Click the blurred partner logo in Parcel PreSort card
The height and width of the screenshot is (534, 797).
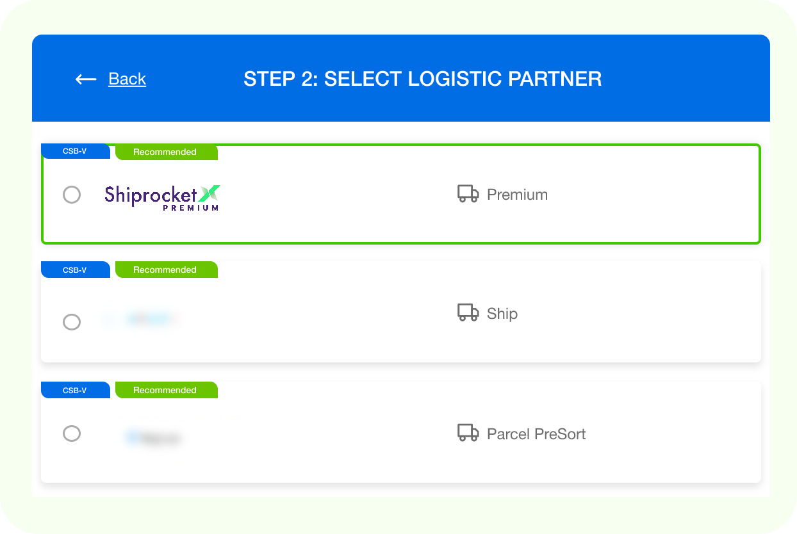click(152, 439)
